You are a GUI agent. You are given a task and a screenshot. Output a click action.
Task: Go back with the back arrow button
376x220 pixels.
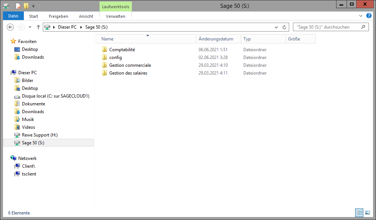tap(10, 27)
